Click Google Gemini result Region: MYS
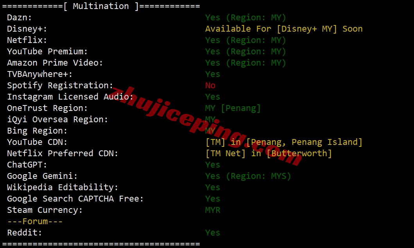The image size is (414, 248). click(x=248, y=176)
